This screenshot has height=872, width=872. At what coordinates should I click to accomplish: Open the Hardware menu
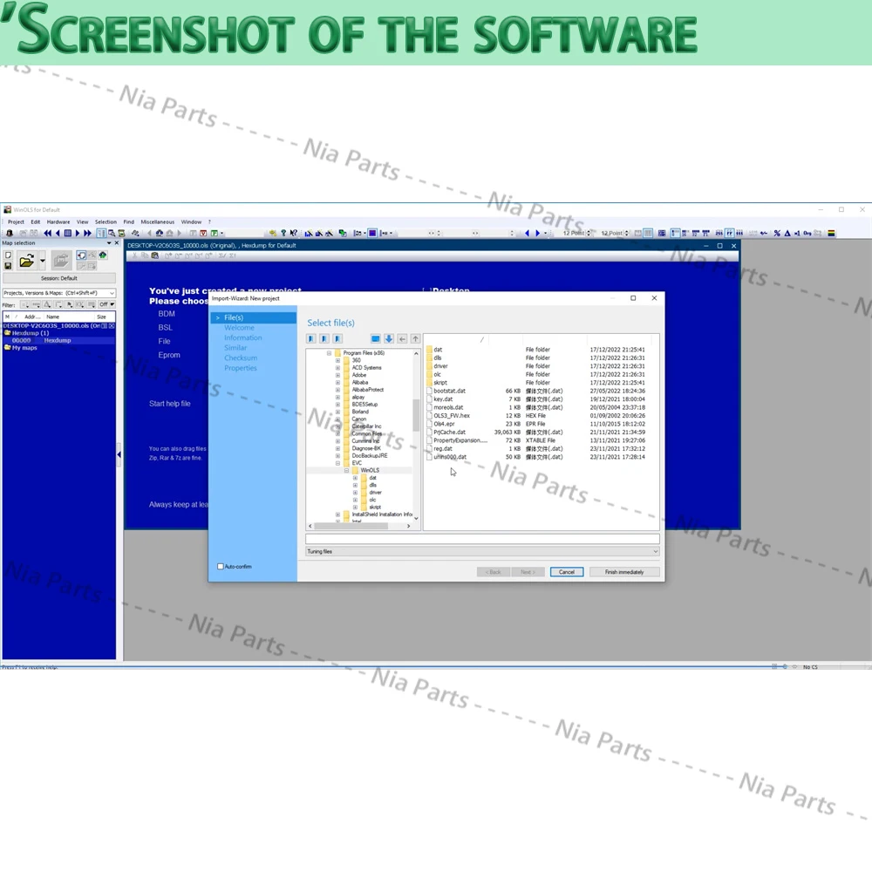(x=58, y=221)
